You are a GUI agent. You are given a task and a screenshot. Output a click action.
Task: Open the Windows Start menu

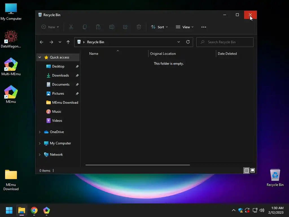[9, 210]
